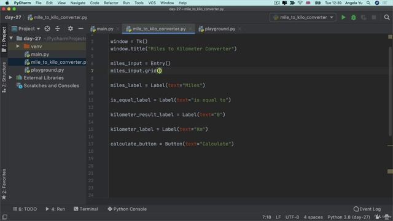Toggle the Structure side tool tab

click(x=4, y=78)
